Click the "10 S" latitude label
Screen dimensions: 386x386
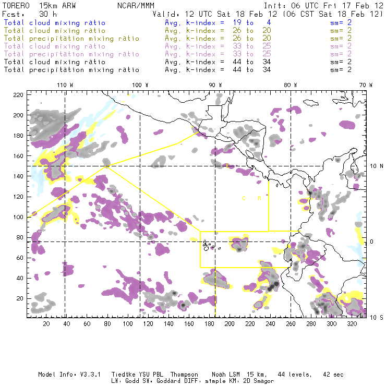(377, 318)
